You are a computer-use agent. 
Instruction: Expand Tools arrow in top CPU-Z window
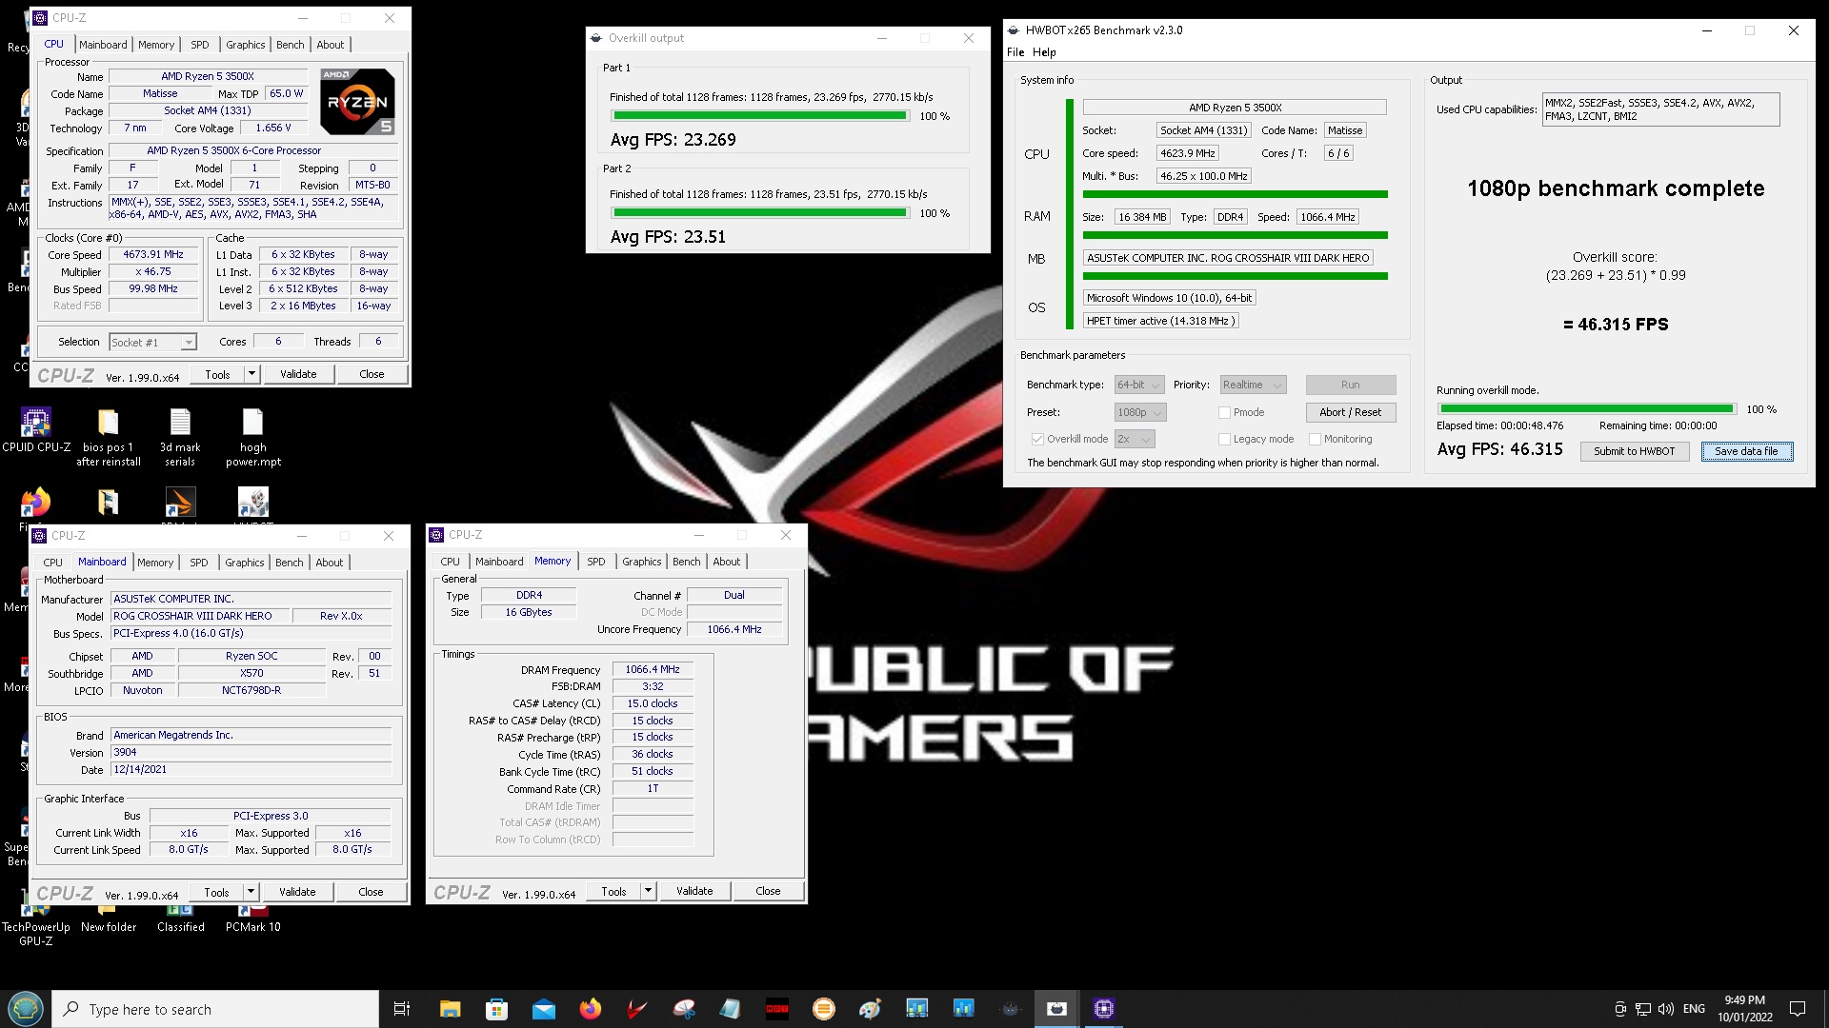pos(252,374)
